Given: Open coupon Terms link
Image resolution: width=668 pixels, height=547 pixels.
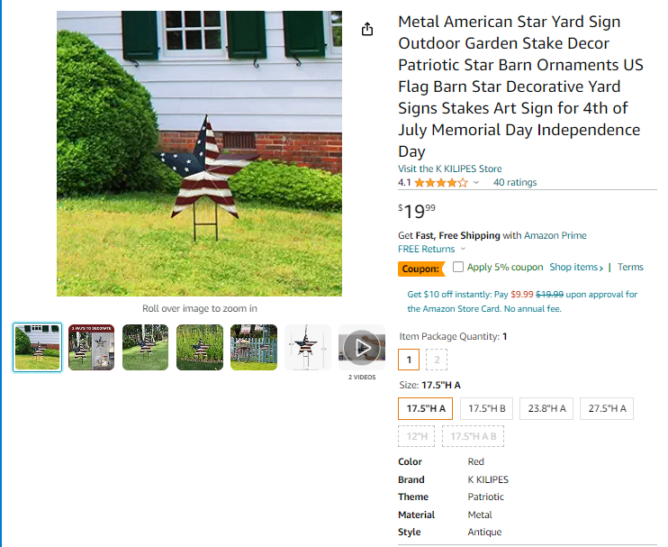Looking at the screenshot, I should (630, 268).
